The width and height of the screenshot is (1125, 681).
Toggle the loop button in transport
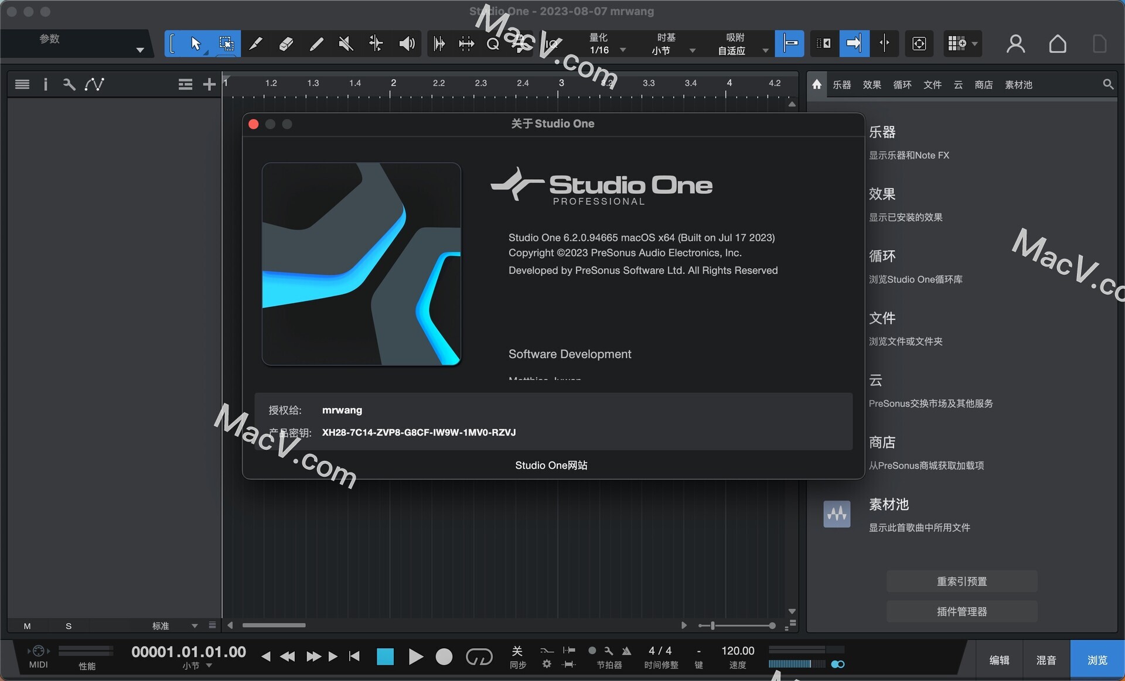coord(479,657)
